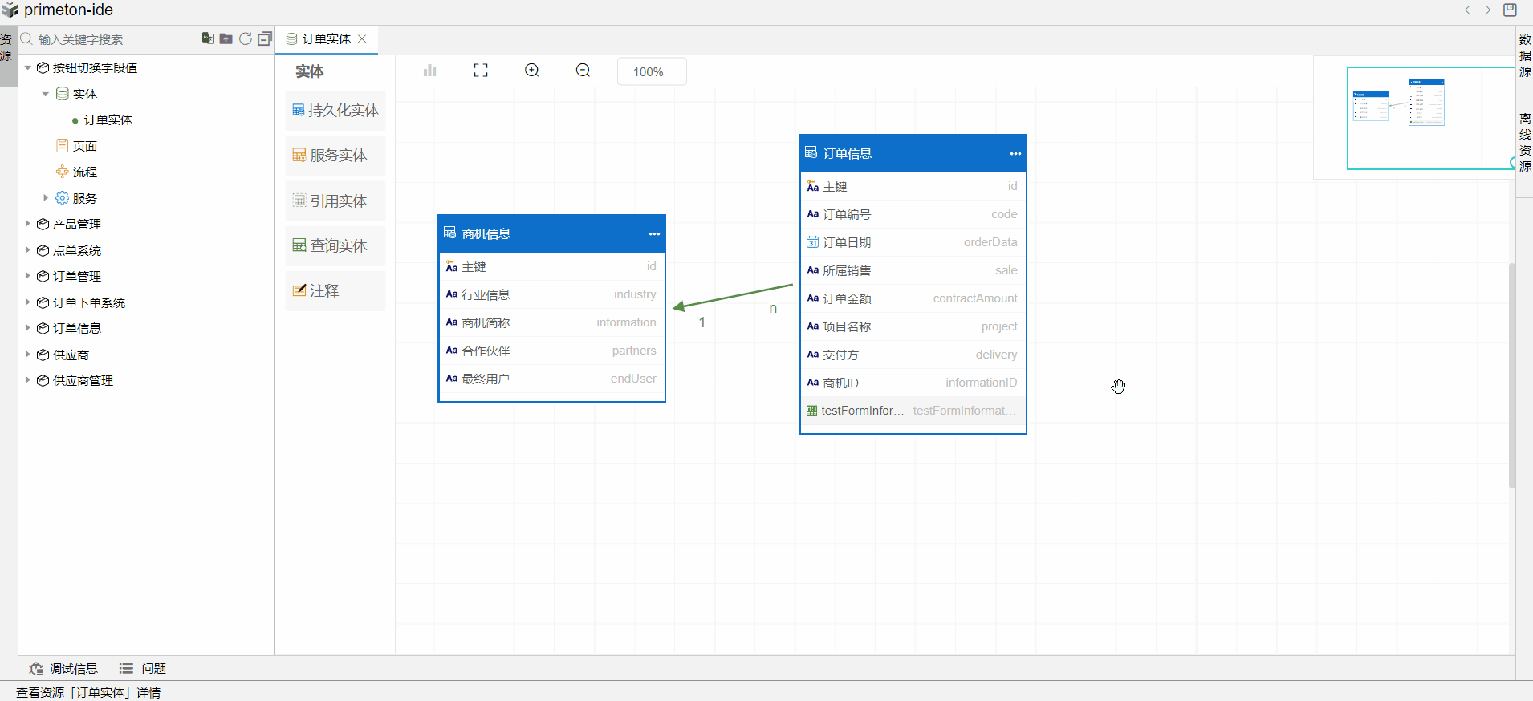Viewport: 1533px width, 701px height.
Task: Click the collapse all icon in resource panel
Action: 265,38
